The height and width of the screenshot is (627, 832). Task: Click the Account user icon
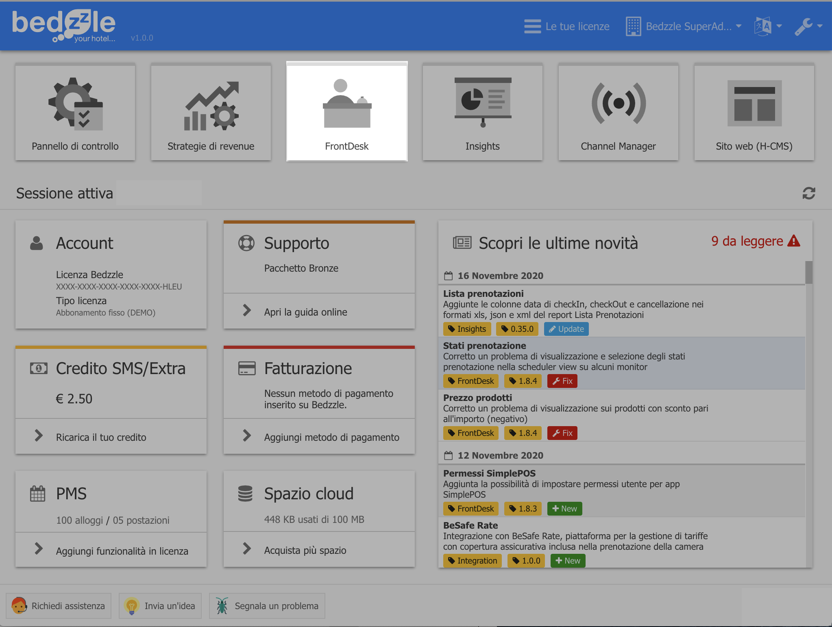(37, 243)
